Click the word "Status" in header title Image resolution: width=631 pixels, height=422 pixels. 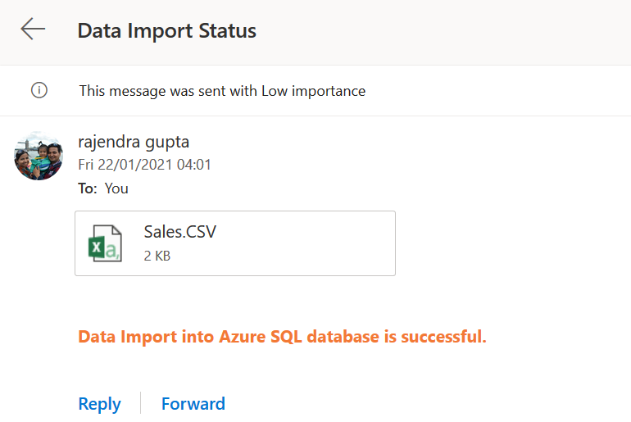tap(228, 31)
